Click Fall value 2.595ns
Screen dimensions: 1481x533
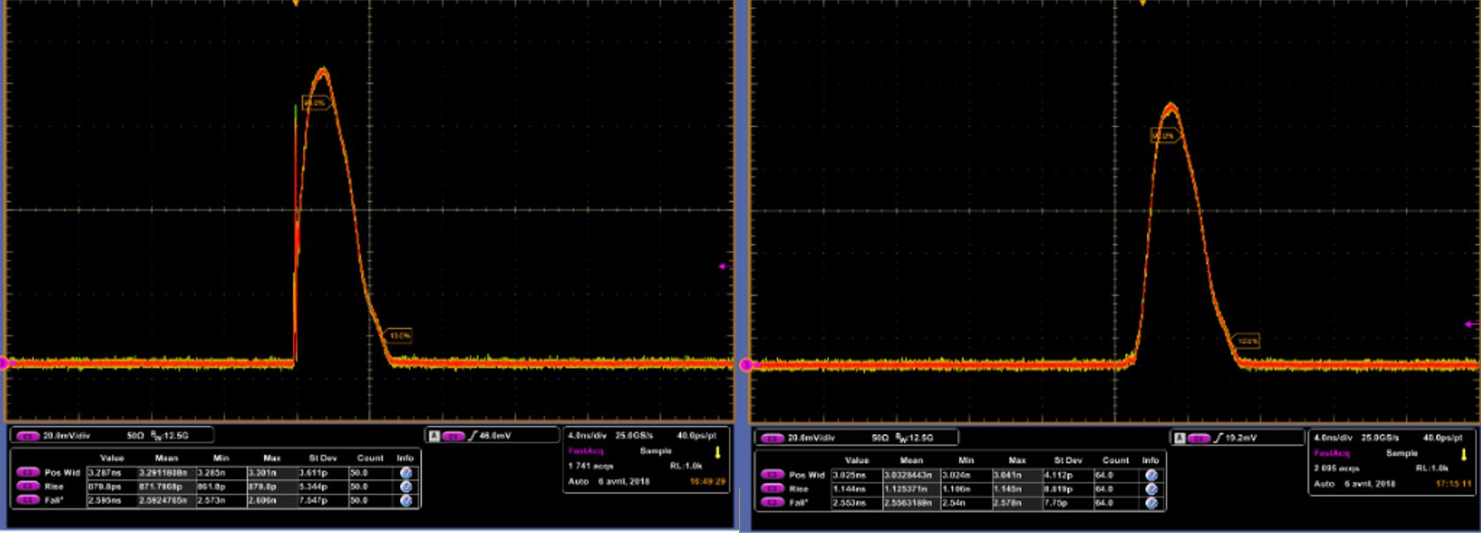click(x=102, y=500)
